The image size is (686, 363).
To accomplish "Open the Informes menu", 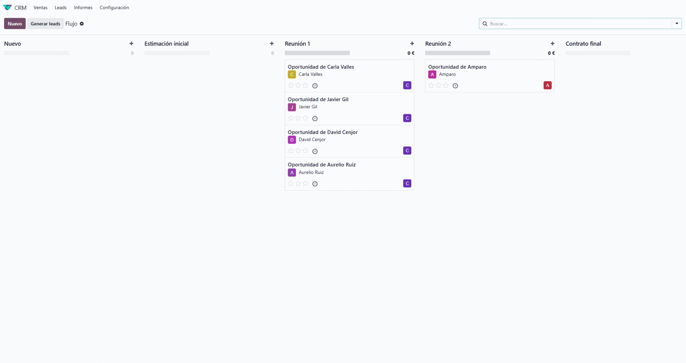I will (x=83, y=8).
